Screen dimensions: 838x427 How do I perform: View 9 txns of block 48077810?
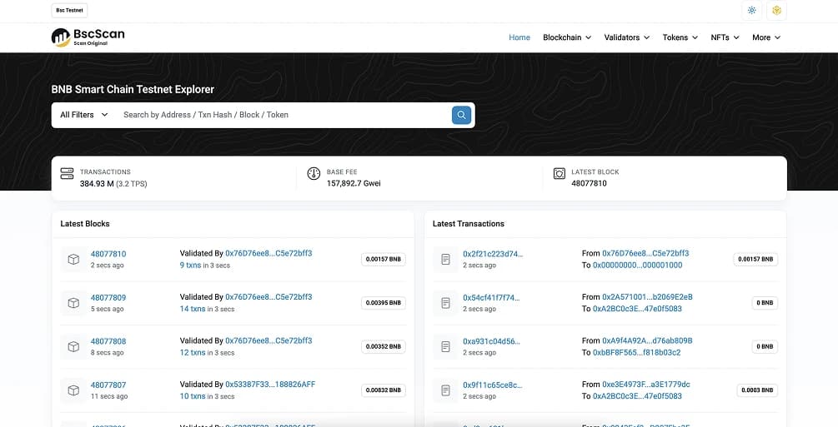point(190,266)
